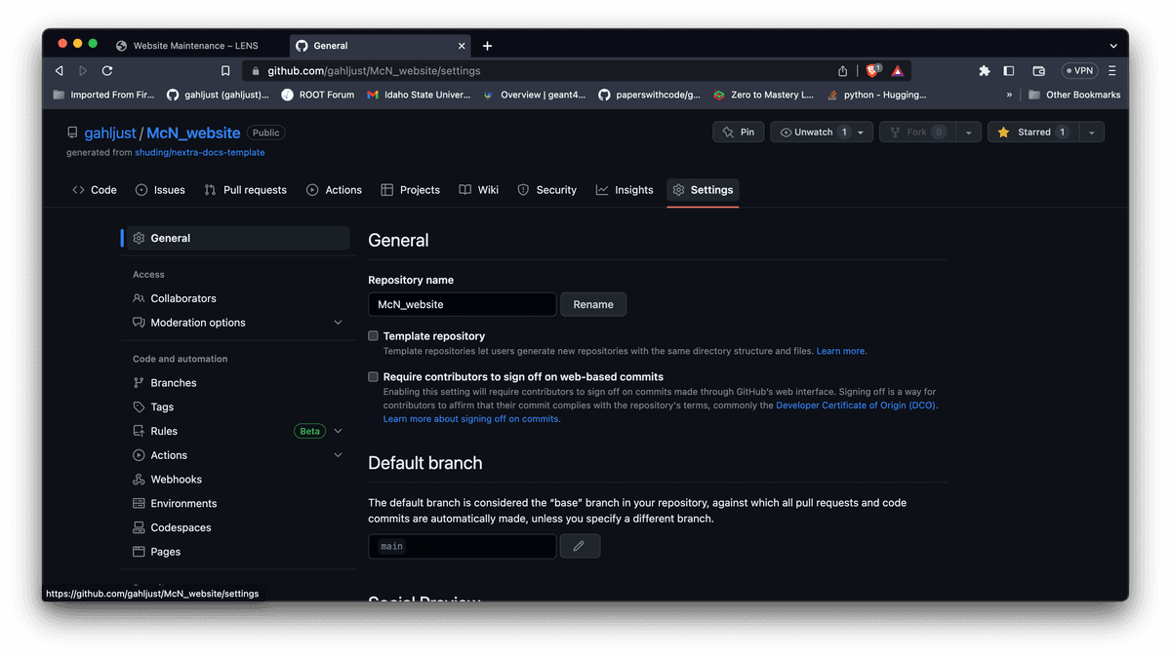Pin the repository with Pin button
Viewport: 1171px width, 657px height.
click(x=738, y=133)
